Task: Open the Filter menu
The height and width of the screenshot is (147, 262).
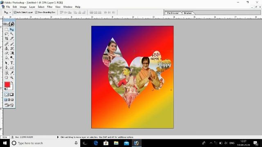Action: coord(50,7)
